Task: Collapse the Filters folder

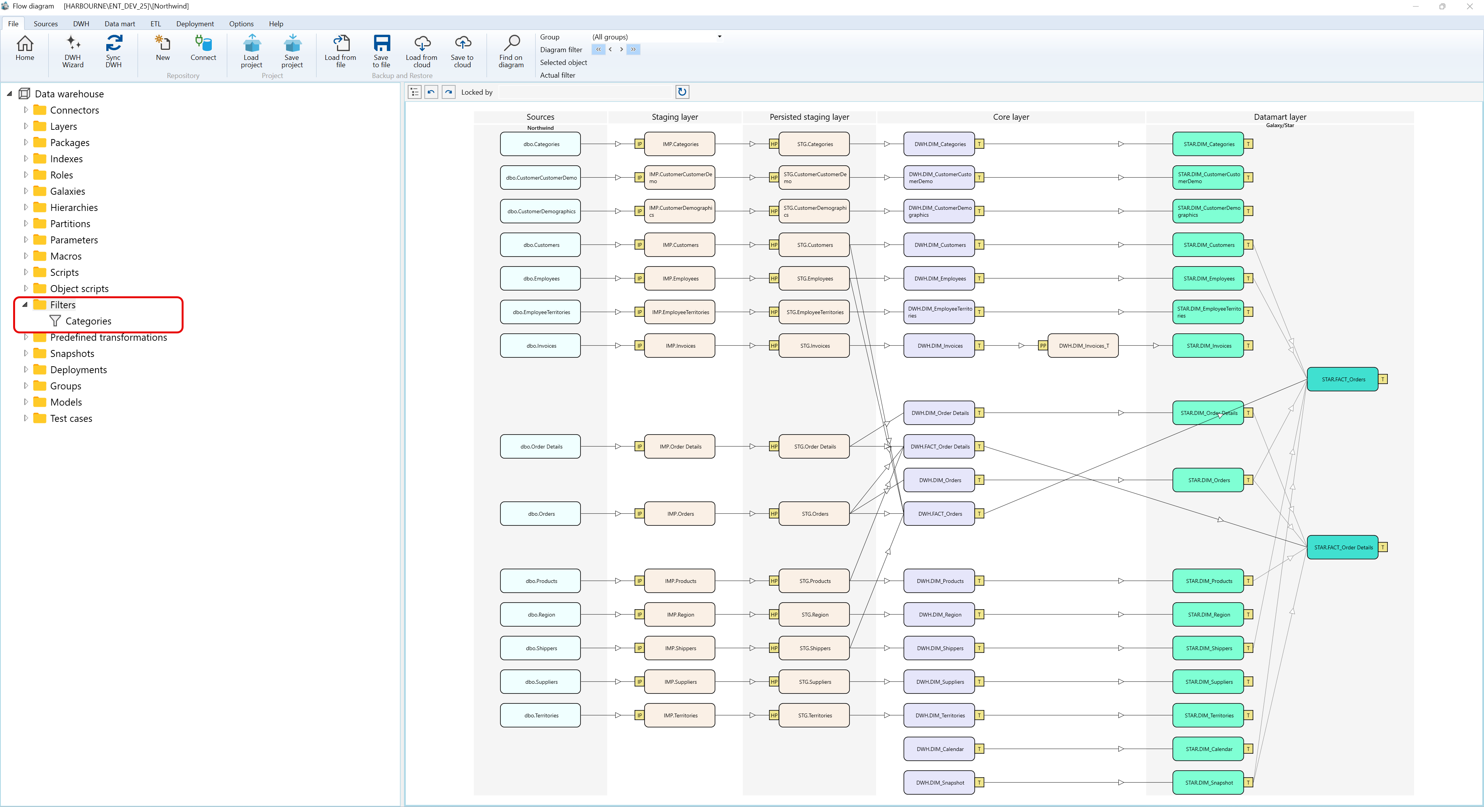Action: (x=26, y=305)
